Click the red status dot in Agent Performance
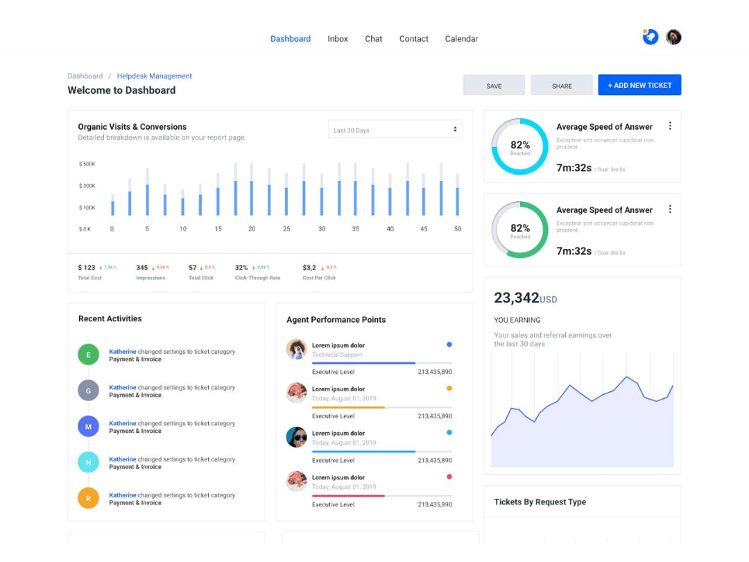 pos(449,477)
